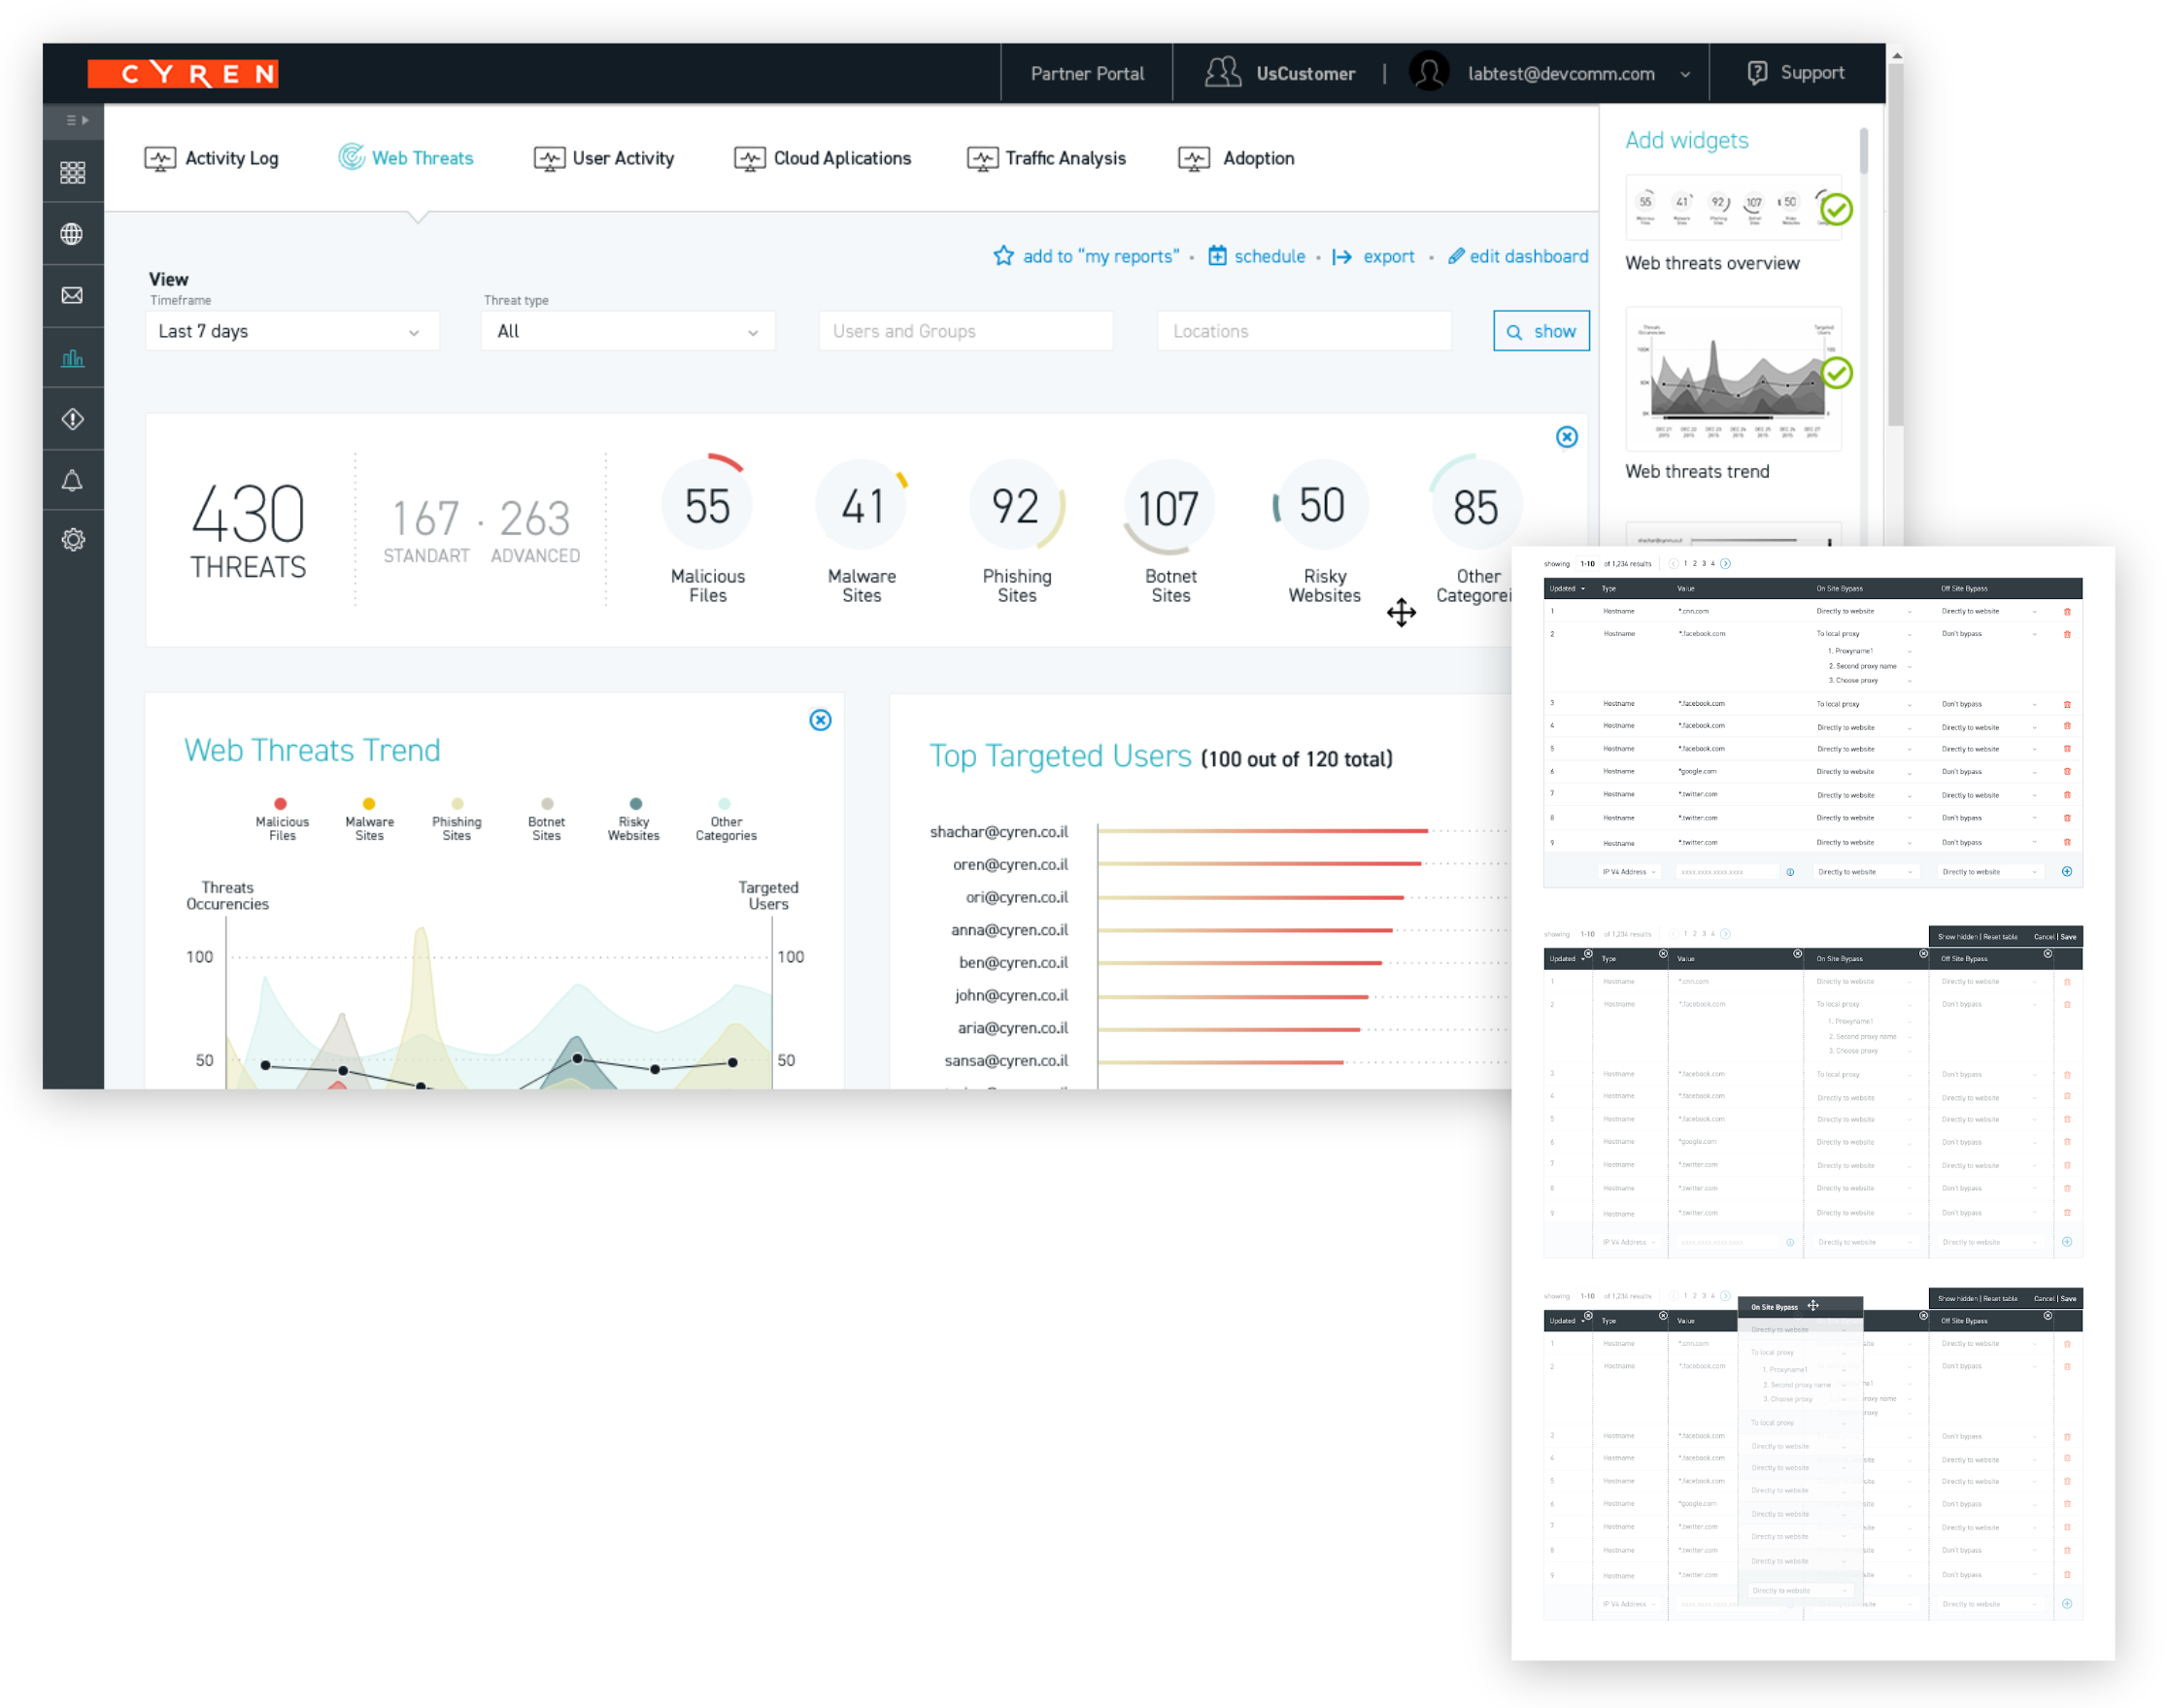
Task: Click the export arrow icon
Action: 1341,257
